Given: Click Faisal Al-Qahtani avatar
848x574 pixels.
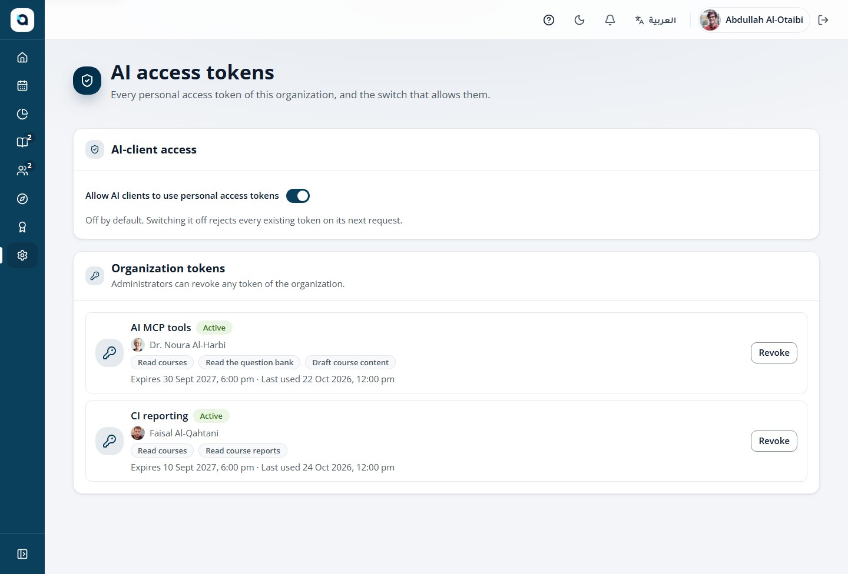Looking at the screenshot, I should pos(138,433).
